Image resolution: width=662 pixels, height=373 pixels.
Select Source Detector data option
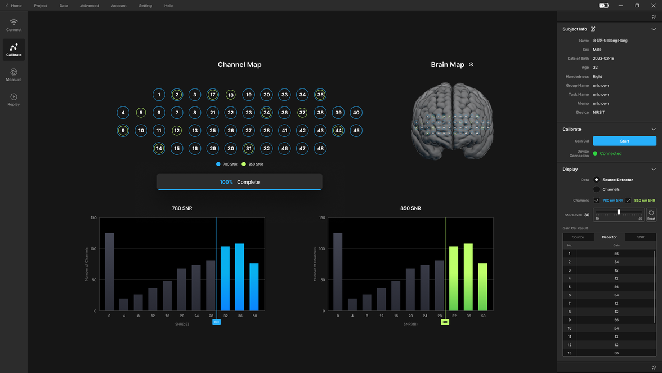(x=597, y=180)
